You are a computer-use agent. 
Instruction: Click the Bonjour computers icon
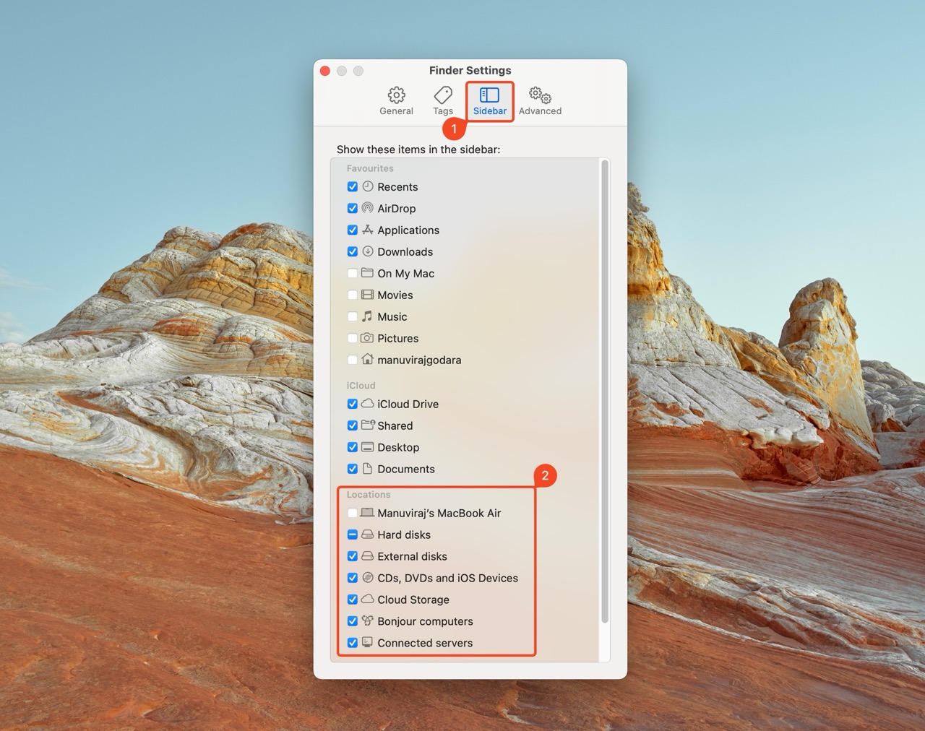(x=368, y=620)
